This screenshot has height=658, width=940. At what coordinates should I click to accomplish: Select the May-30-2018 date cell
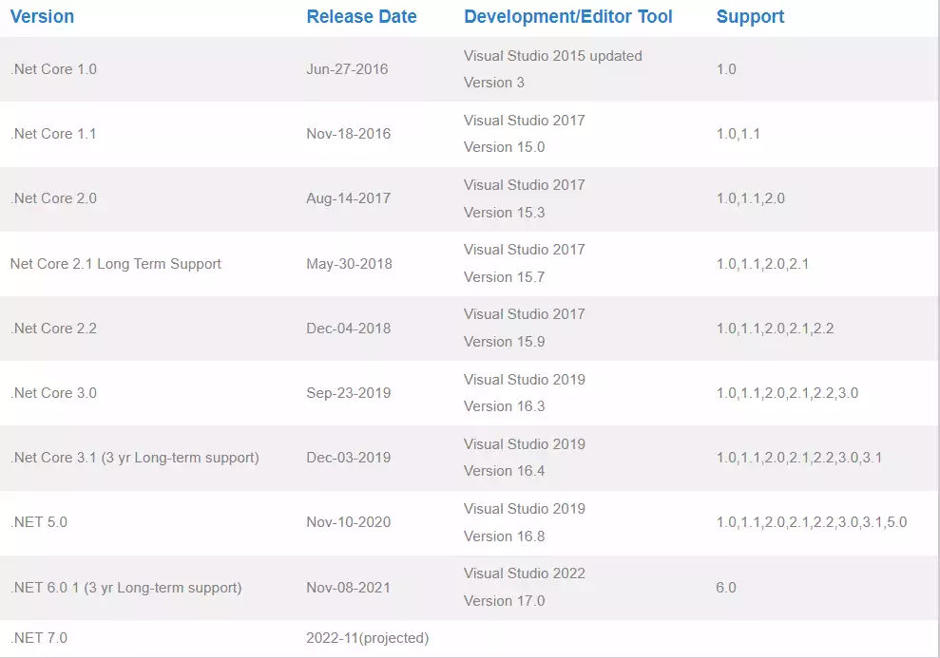(x=349, y=263)
